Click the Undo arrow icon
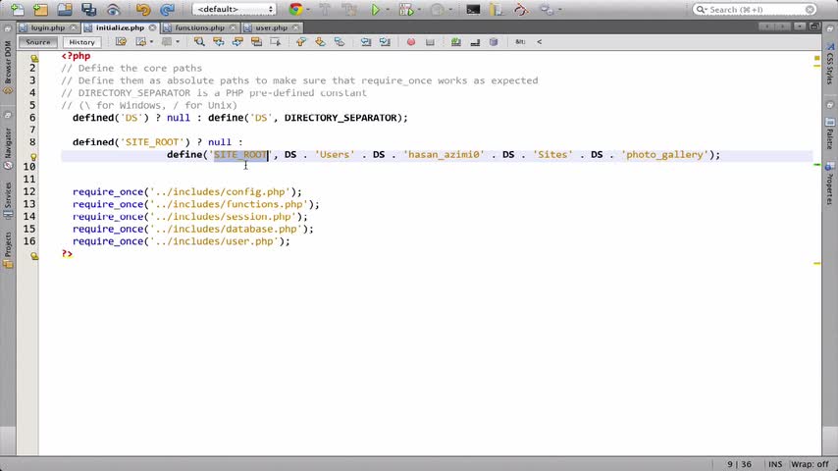 point(142,10)
